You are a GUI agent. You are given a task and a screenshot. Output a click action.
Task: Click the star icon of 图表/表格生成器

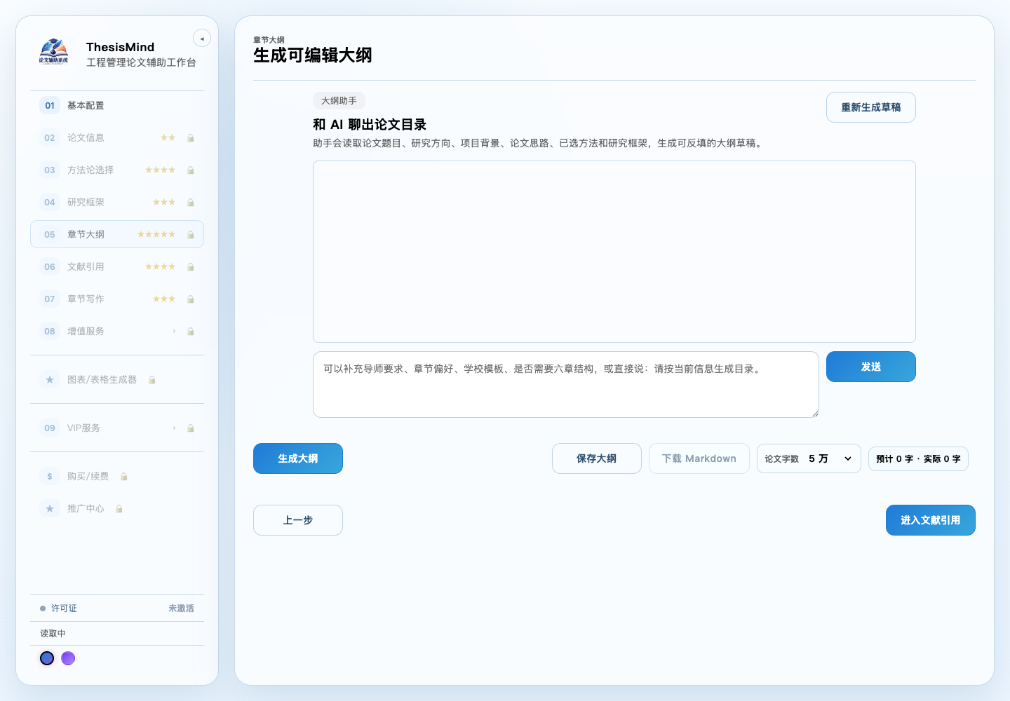[50, 380]
